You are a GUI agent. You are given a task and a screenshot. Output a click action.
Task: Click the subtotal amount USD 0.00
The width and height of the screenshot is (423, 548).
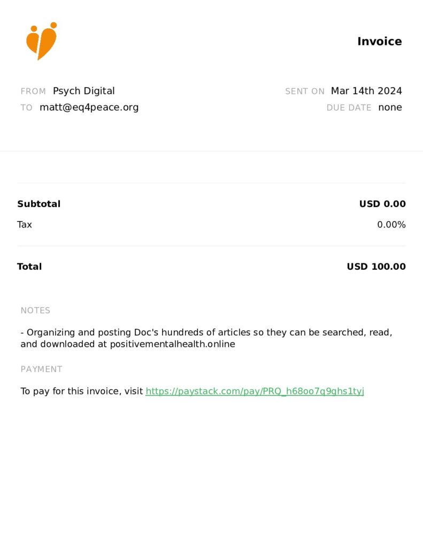click(382, 204)
